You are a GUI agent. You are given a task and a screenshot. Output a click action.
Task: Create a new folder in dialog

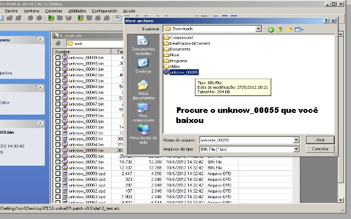[x=289, y=30]
